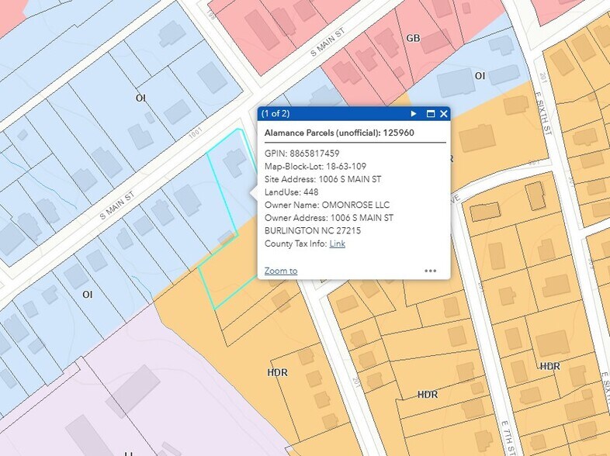Click the OI label just below GB
The image size is (610, 456).
pyautogui.click(x=480, y=75)
